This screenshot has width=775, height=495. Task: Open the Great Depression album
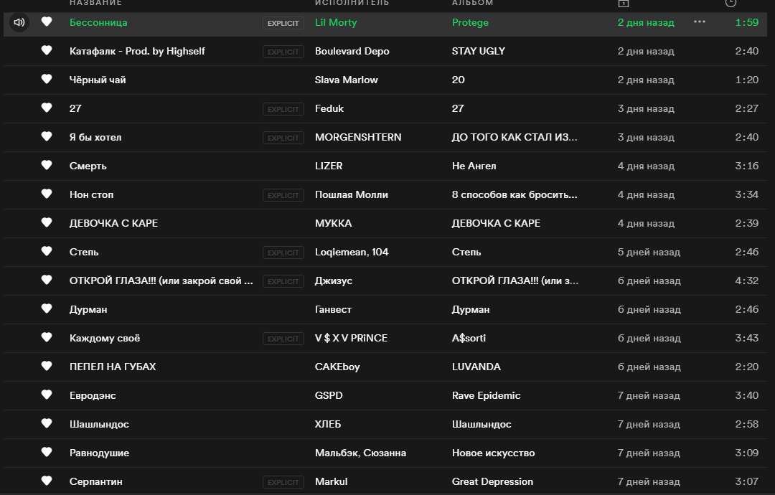click(492, 481)
